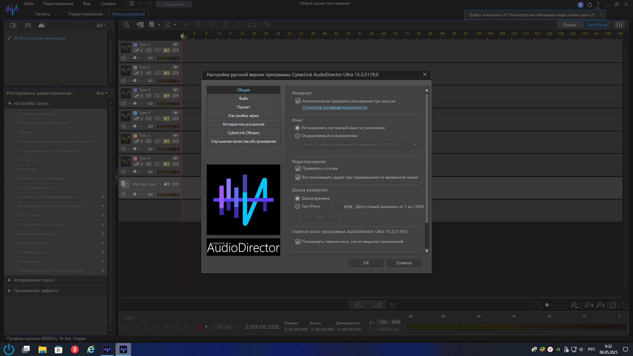Image resolution: width=633 pixels, height=356 pixels.
Task: Open the Справка menu
Action: (x=108, y=4)
